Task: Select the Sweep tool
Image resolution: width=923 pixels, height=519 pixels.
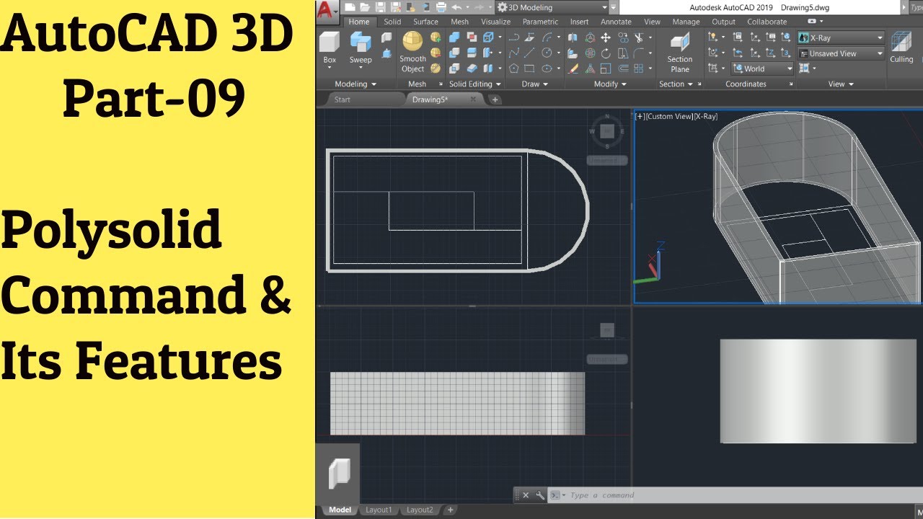Action: (361, 48)
